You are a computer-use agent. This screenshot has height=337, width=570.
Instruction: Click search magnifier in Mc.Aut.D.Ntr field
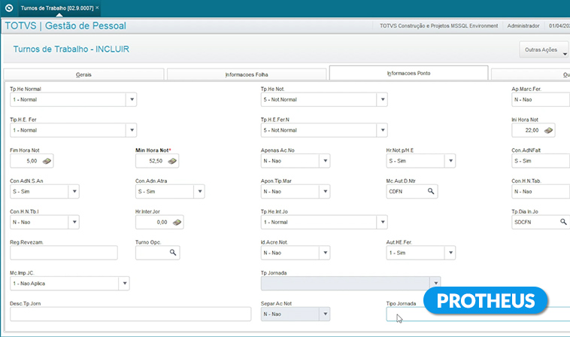pyautogui.click(x=431, y=192)
